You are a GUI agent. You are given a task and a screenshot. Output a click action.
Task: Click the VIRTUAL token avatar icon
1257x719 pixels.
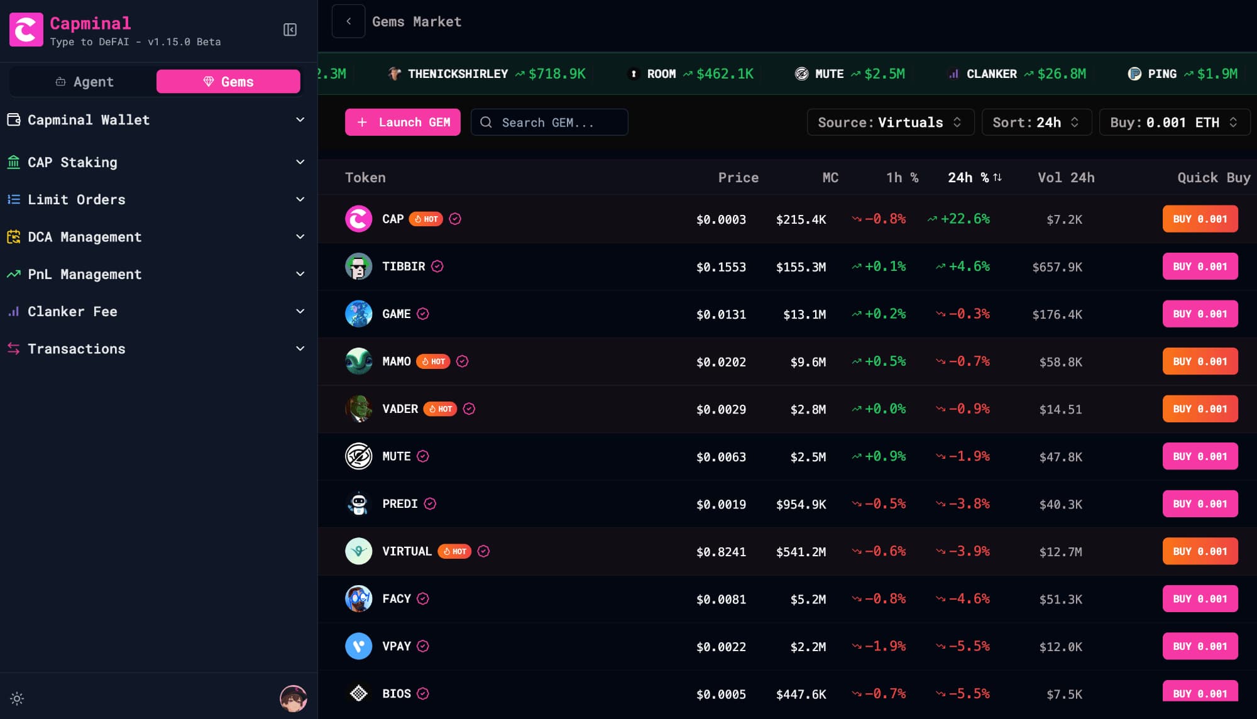point(358,551)
